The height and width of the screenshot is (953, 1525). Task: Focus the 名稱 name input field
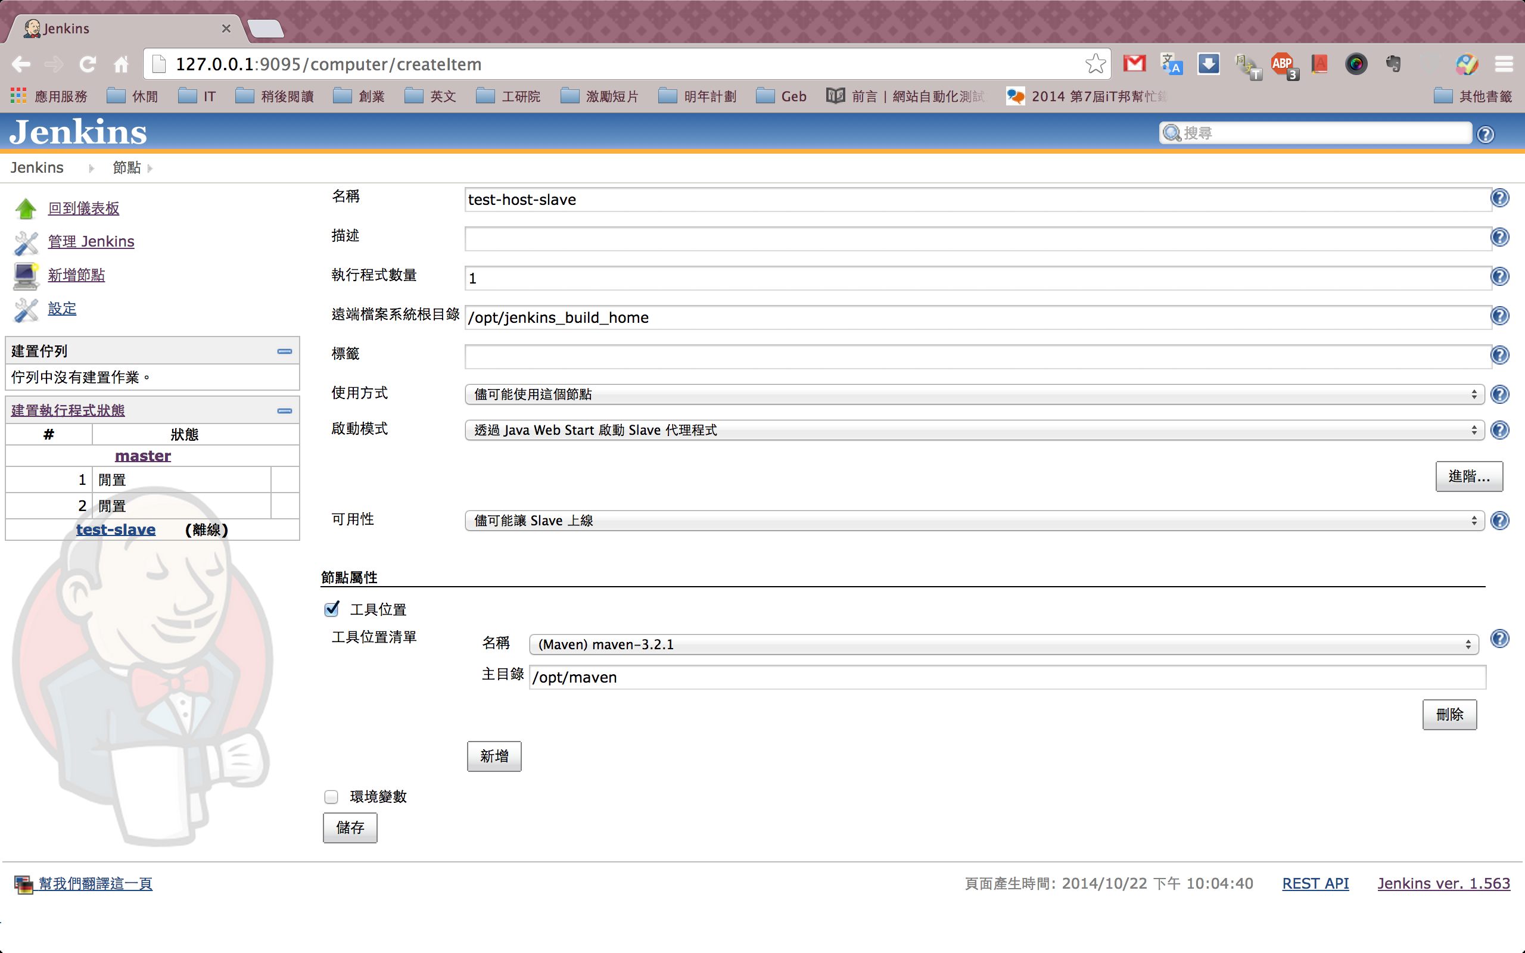978,200
